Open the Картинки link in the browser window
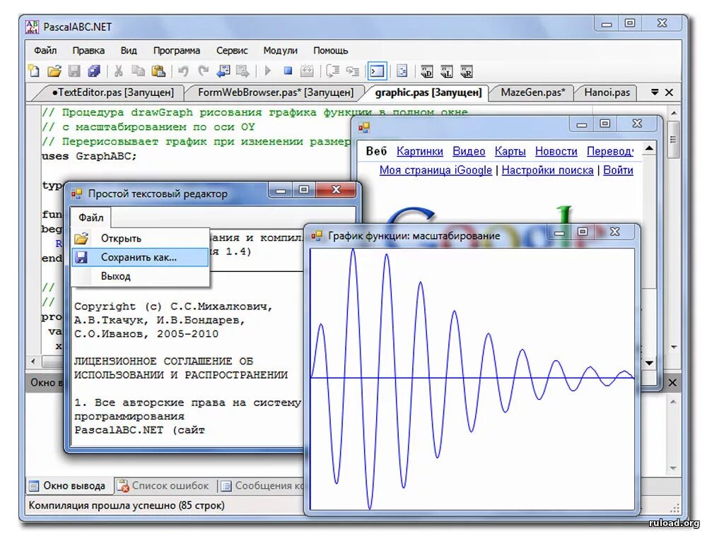 [419, 151]
